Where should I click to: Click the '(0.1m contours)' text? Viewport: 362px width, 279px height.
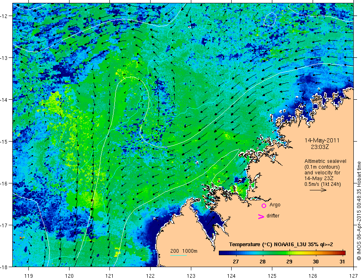coord(322,167)
